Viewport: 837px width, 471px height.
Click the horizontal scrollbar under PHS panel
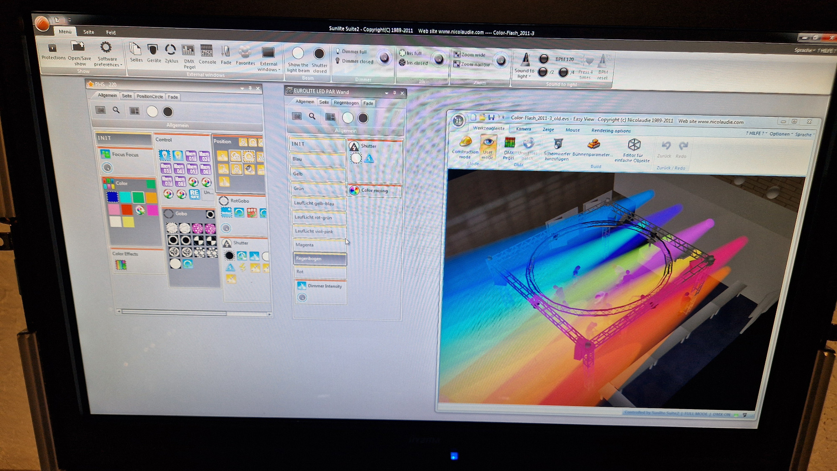pos(175,313)
